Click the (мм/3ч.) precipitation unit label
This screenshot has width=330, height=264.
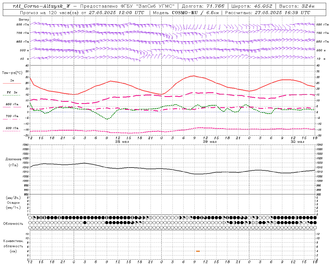coord(13,198)
